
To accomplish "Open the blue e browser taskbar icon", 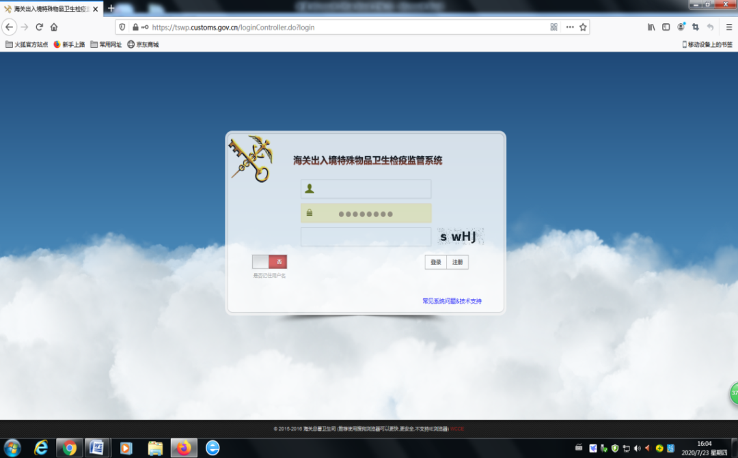I will [213, 448].
